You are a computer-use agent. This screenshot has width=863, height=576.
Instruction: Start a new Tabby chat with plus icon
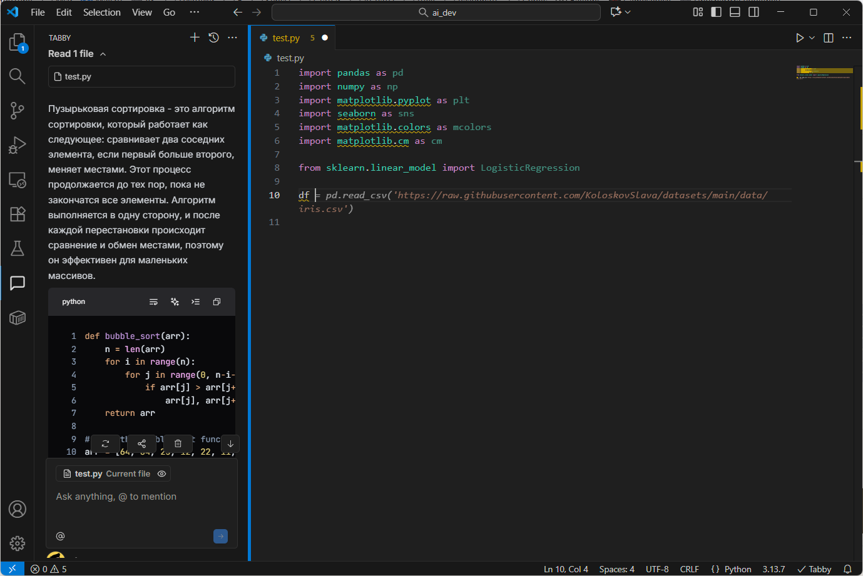click(195, 38)
